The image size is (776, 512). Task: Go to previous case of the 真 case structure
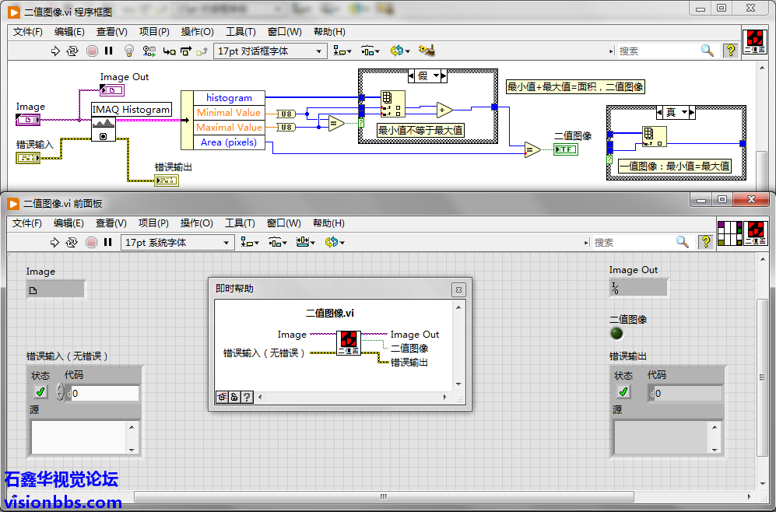point(659,113)
